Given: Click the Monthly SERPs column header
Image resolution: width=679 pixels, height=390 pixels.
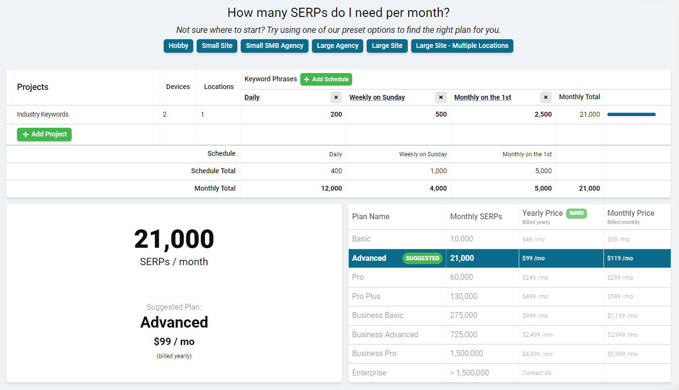Looking at the screenshot, I should coord(476,217).
